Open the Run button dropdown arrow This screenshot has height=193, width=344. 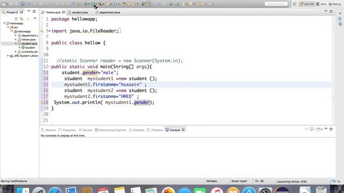coord(96,4)
